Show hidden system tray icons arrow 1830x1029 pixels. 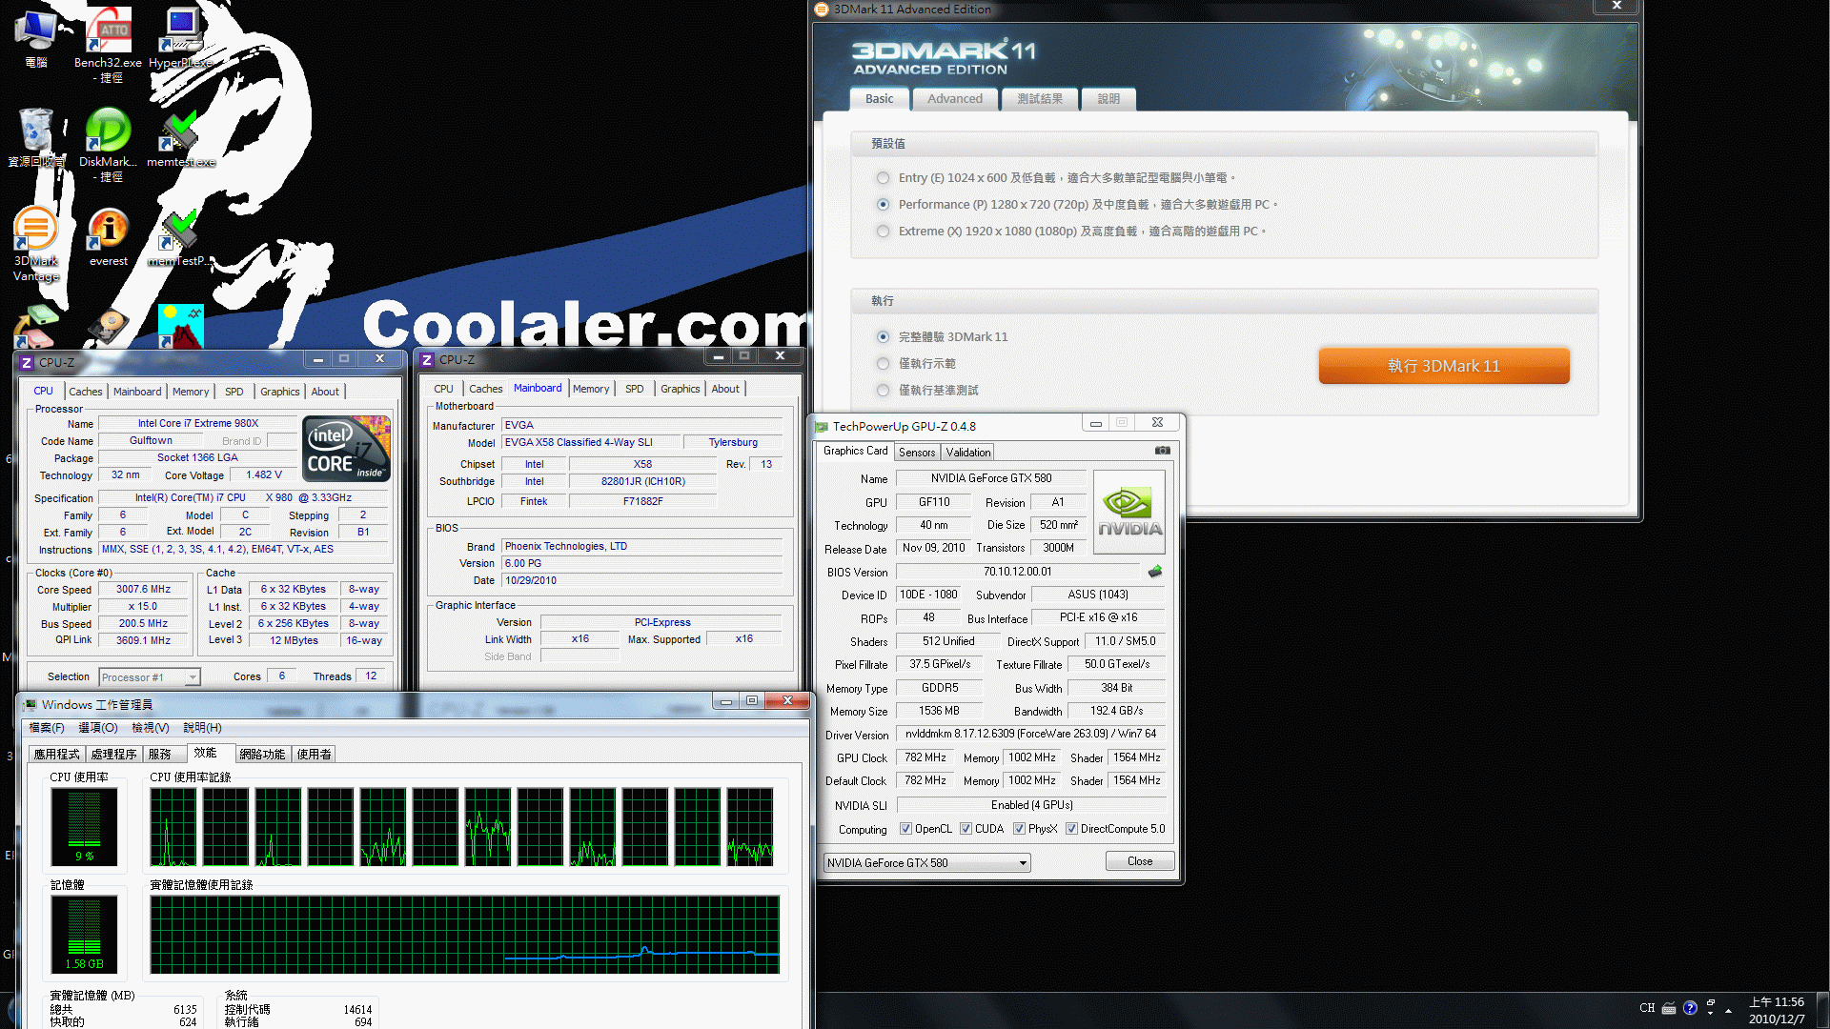tap(1728, 1011)
